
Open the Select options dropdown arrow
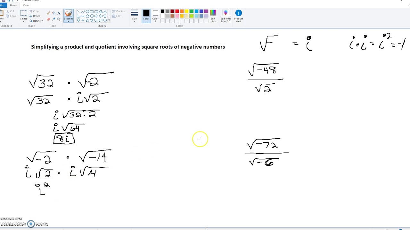click(24, 21)
